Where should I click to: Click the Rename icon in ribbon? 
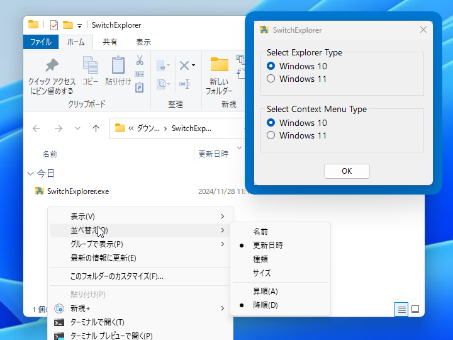(184, 84)
